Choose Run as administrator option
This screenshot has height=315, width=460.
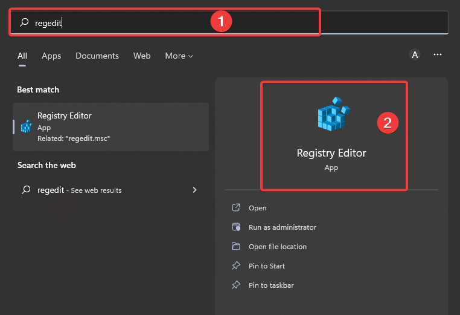[283, 227]
